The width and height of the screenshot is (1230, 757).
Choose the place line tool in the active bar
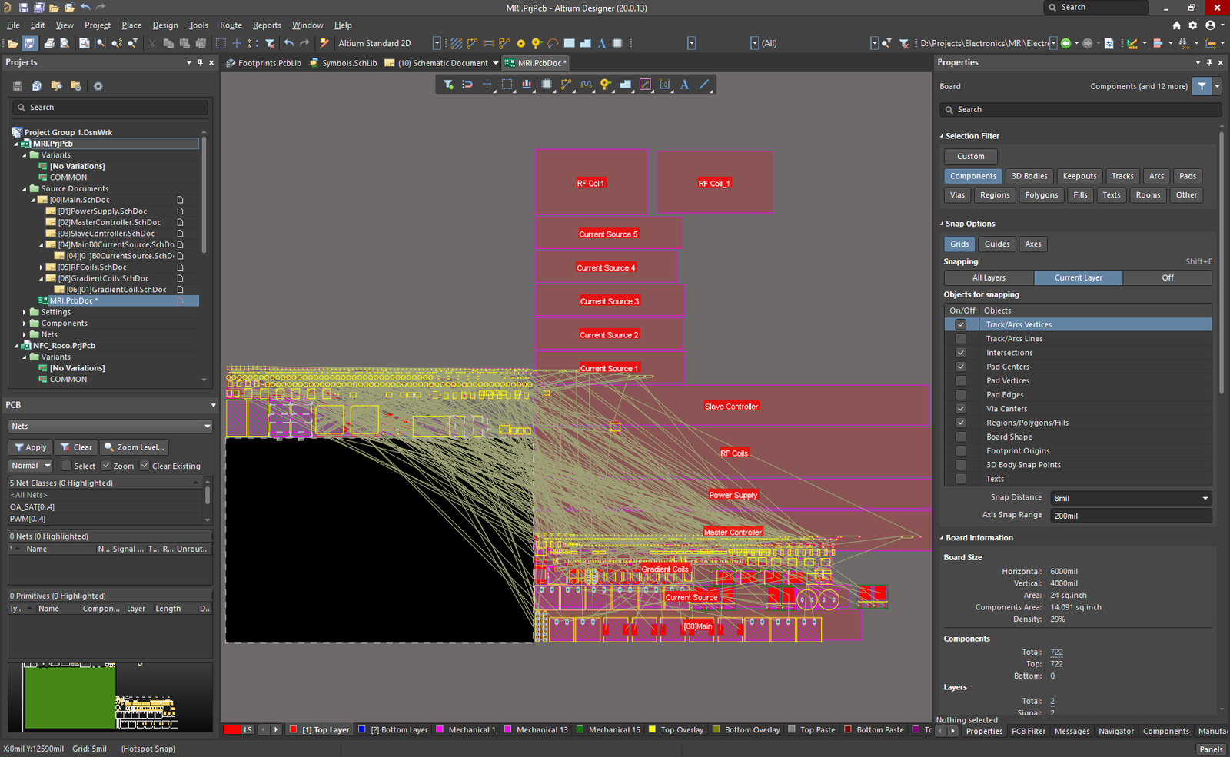[x=704, y=85]
